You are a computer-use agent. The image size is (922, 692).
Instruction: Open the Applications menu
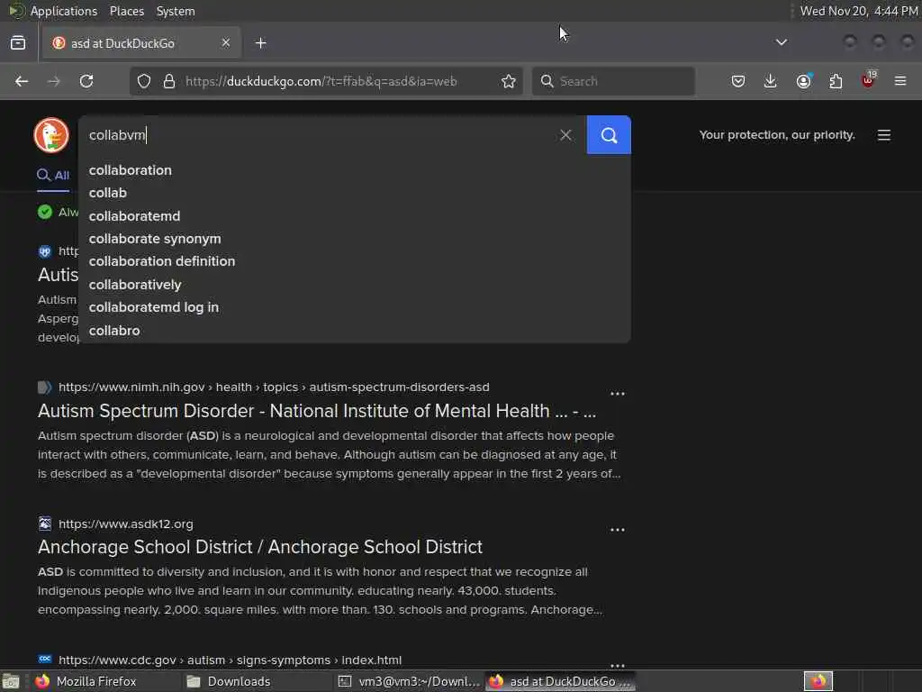pyautogui.click(x=64, y=11)
